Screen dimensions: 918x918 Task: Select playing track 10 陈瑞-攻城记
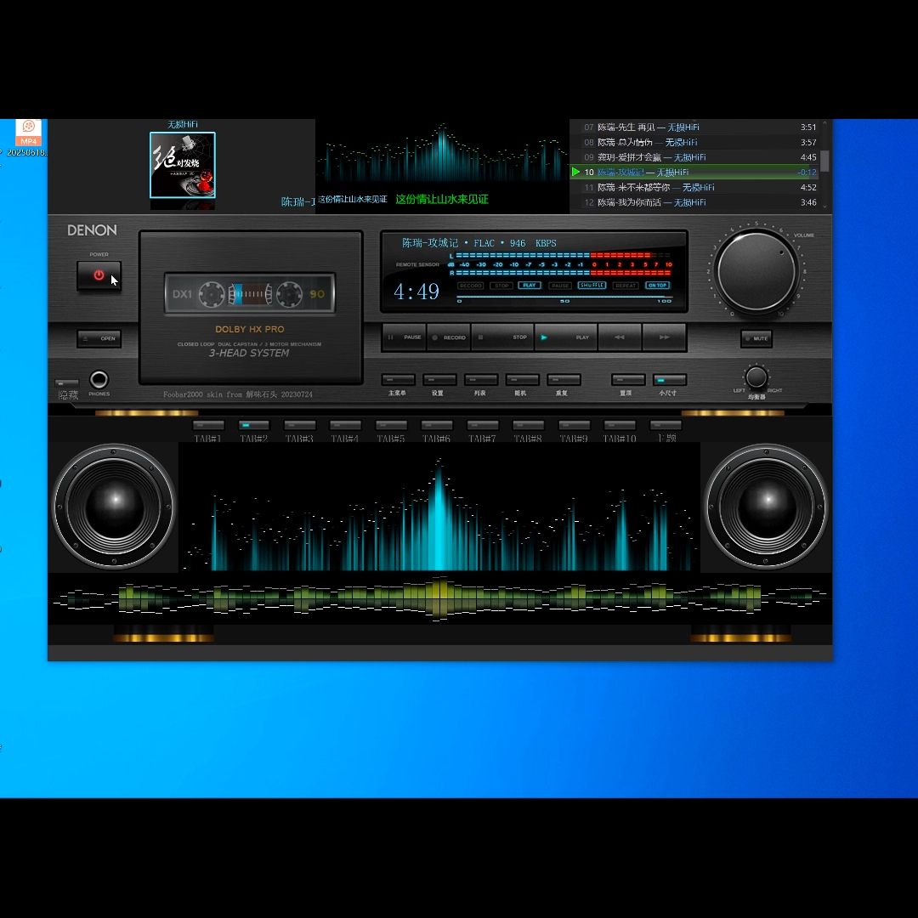coord(695,172)
